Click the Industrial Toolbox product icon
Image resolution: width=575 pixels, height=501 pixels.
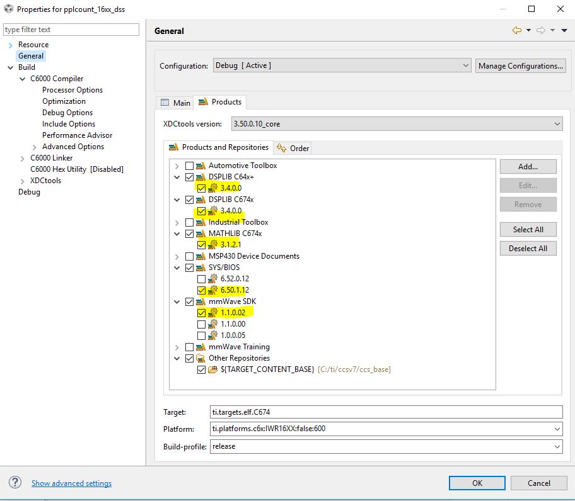200,223
